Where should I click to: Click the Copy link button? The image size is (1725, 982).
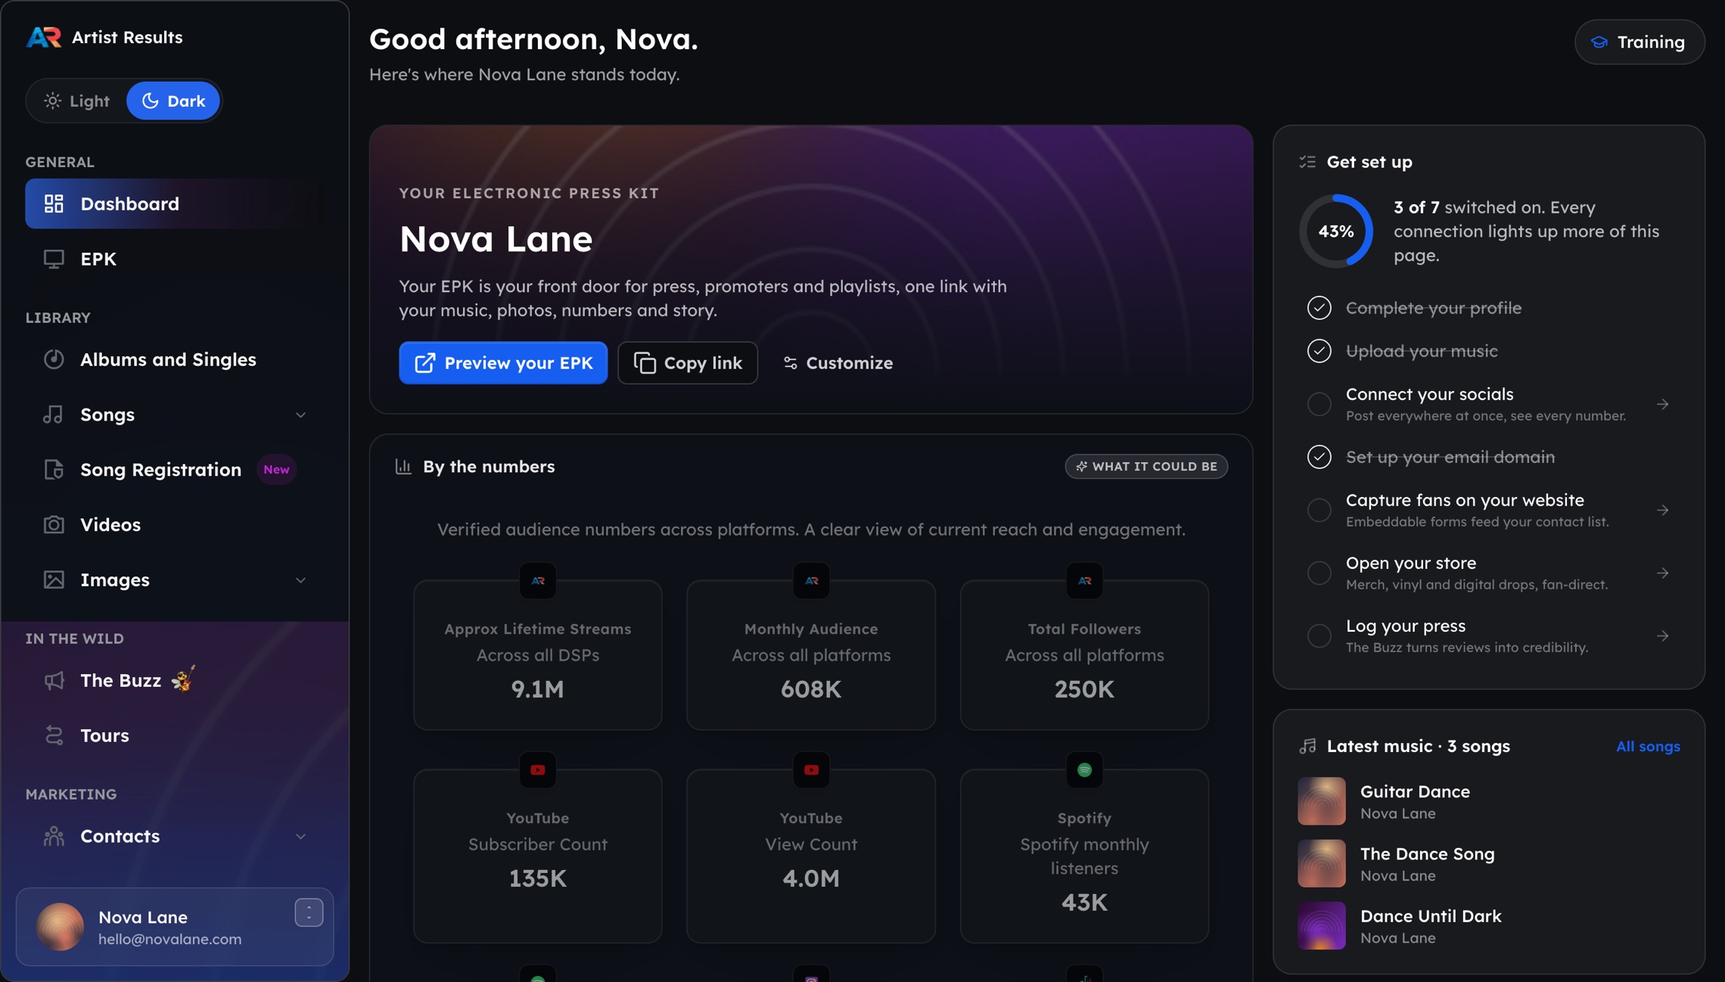688,363
